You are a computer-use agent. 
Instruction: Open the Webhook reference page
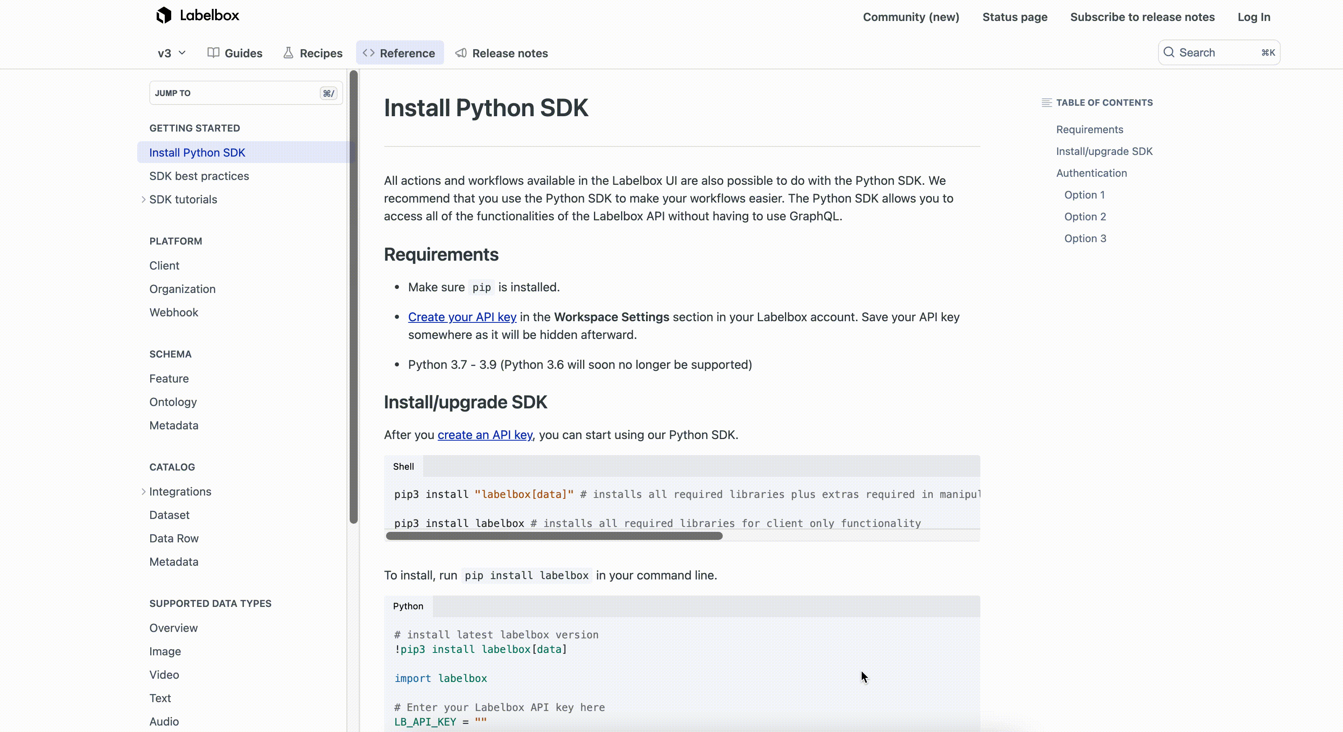(x=174, y=313)
